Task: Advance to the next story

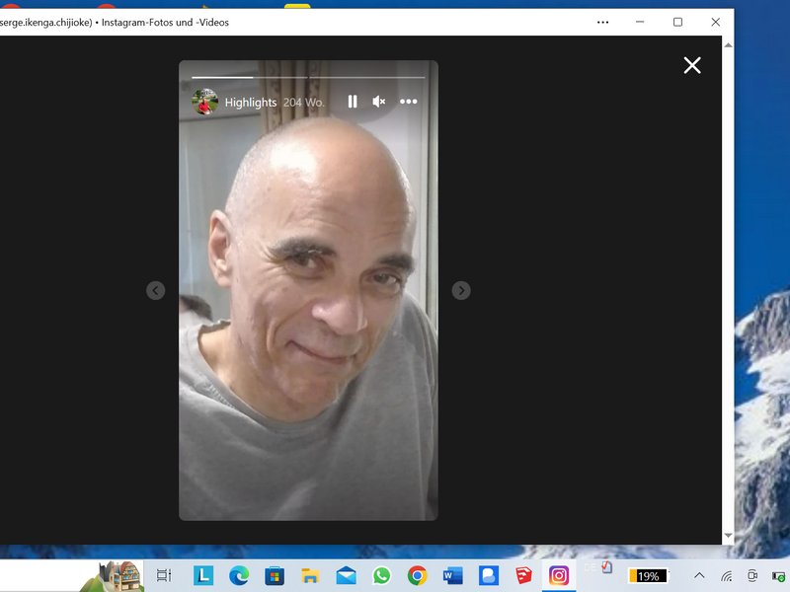Action: click(x=461, y=290)
